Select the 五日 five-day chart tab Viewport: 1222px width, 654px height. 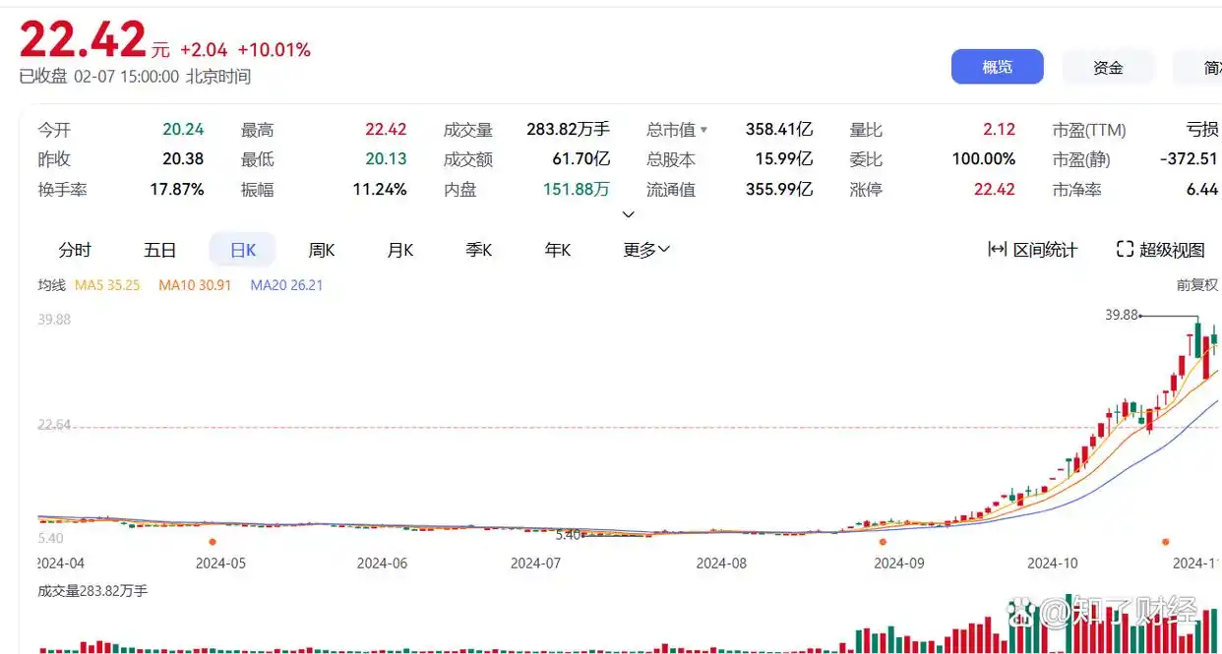click(159, 250)
